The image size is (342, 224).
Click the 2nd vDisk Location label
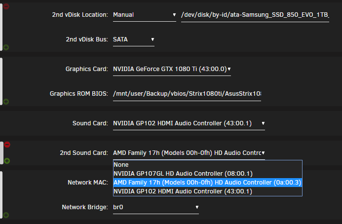[x=80, y=15]
